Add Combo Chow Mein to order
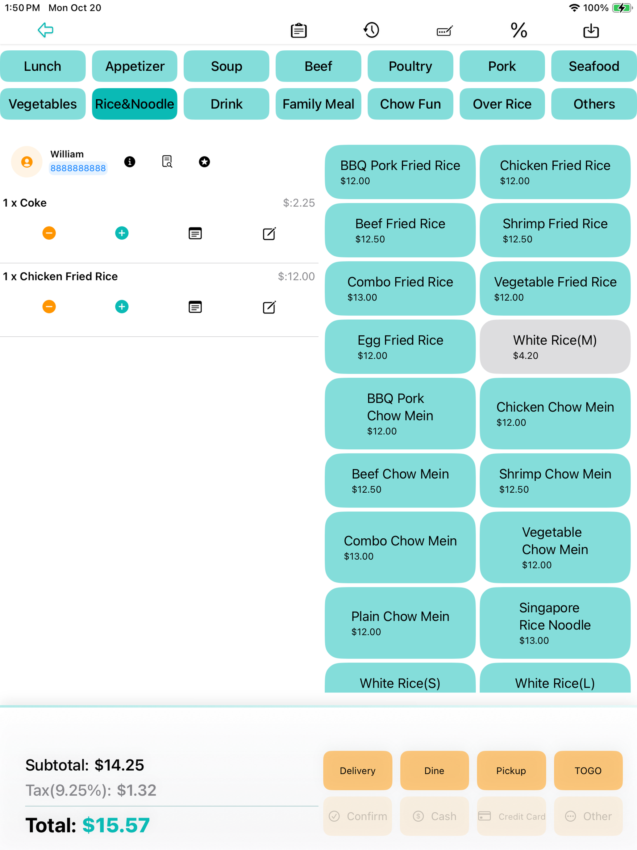This screenshot has height=850, width=637. click(x=400, y=547)
